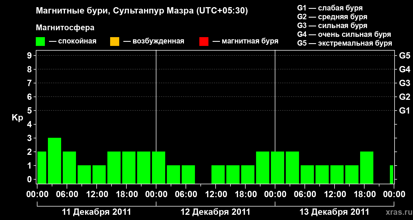The width and height of the screenshot is (413, 220).
Task: Click 'G2 — средняя буря' legend line
Action: point(332,17)
